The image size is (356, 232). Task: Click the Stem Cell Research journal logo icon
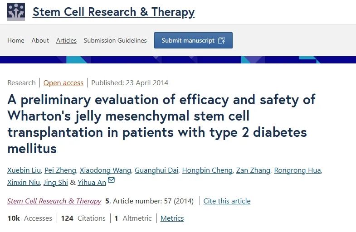click(x=16, y=12)
